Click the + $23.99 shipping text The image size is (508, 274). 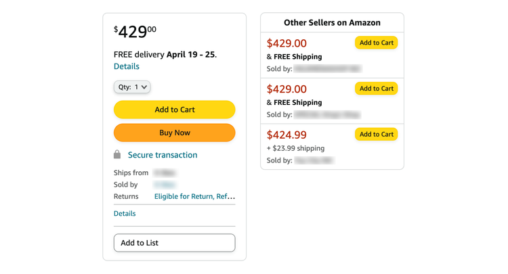tap(295, 148)
